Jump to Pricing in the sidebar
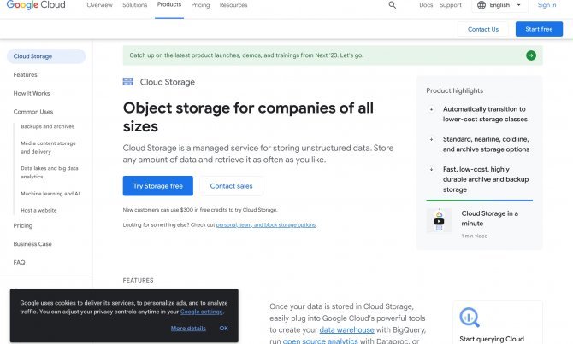 click(23, 226)
